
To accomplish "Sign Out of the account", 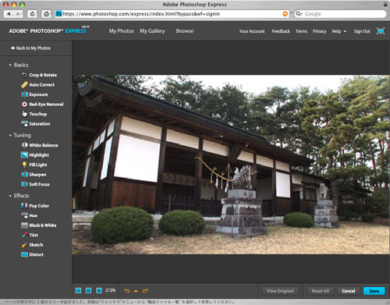I will 362,31.
